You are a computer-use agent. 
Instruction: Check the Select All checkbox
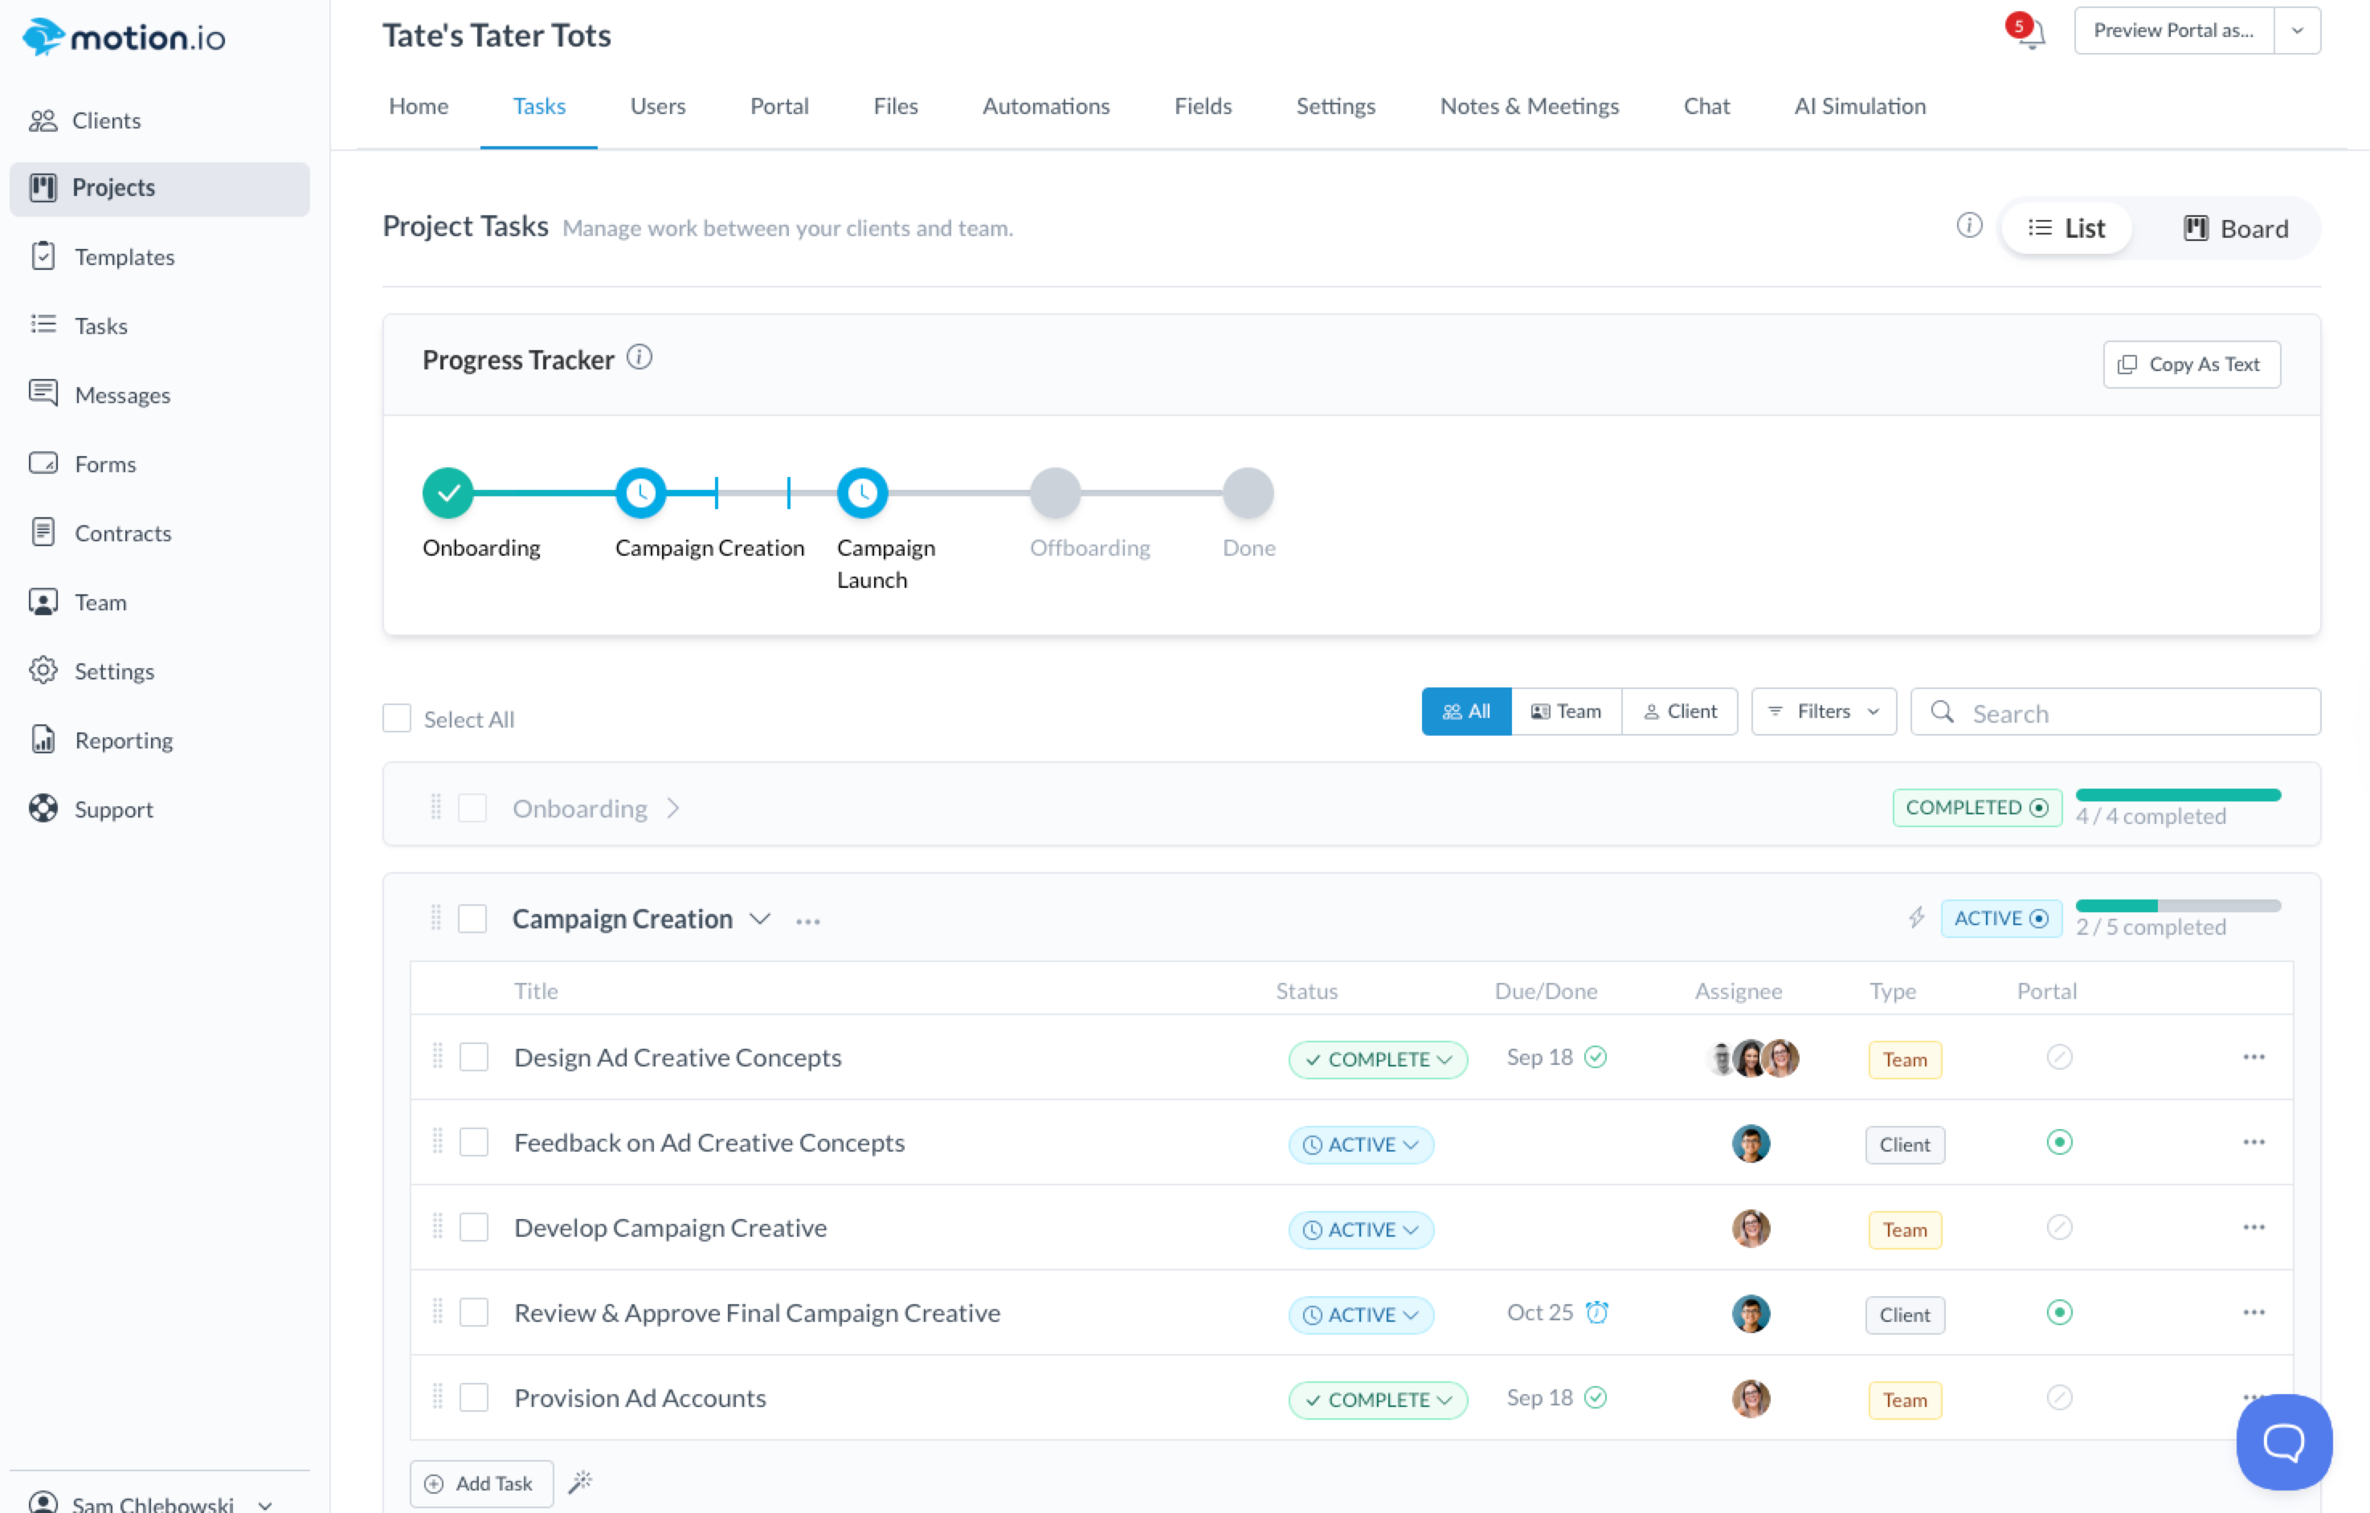[x=397, y=718]
